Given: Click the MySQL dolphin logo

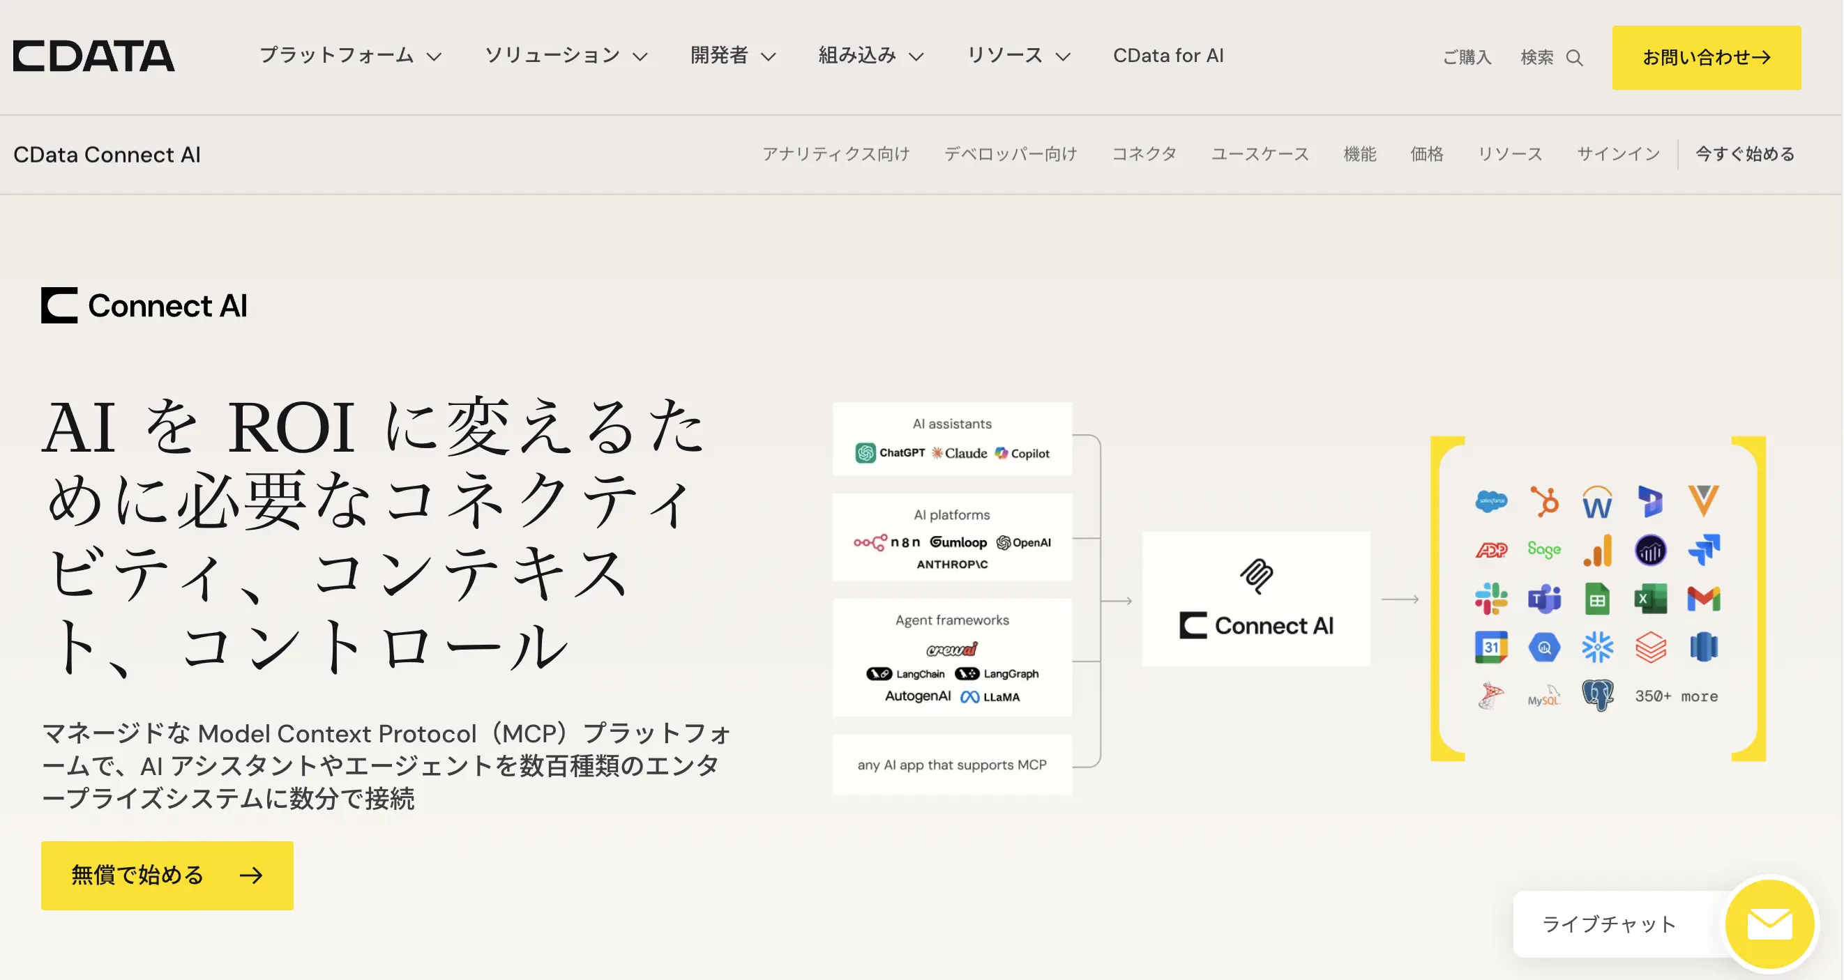Looking at the screenshot, I should pos(1544,696).
